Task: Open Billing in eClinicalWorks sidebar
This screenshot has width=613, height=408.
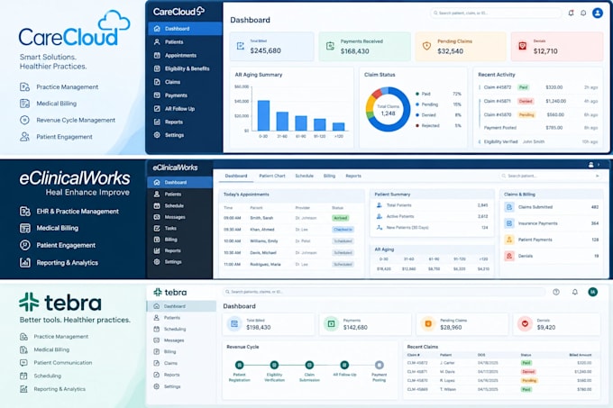Action: tap(179, 240)
